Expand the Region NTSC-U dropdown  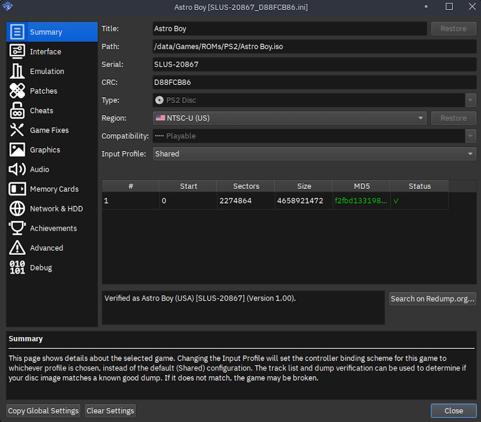tap(290, 118)
